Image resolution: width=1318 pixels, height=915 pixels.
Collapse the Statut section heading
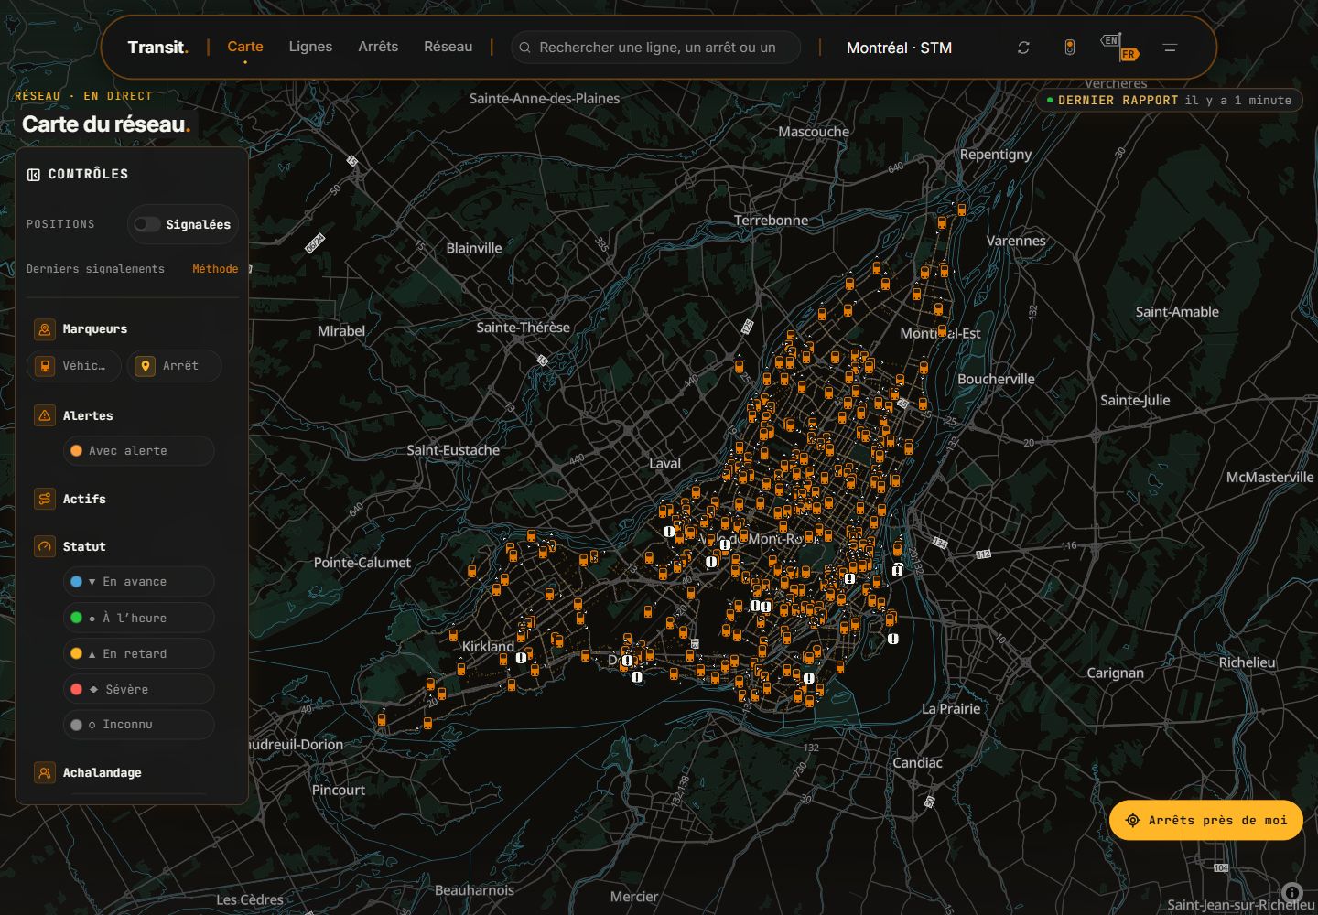84,546
